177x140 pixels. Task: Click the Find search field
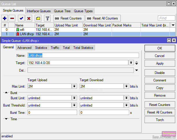click(x=167, y=18)
